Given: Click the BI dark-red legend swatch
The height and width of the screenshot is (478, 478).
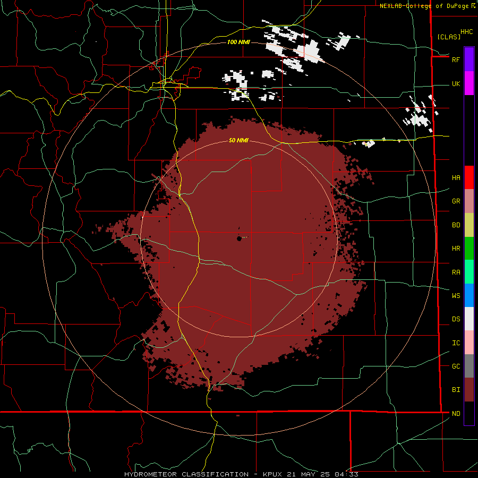Looking at the screenshot, I should tap(469, 390).
